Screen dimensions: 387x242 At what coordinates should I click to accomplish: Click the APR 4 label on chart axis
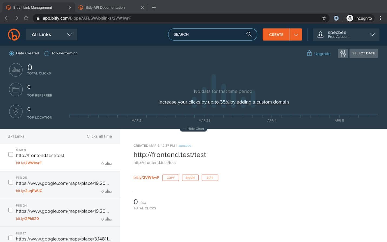pyautogui.click(x=272, y=120)
